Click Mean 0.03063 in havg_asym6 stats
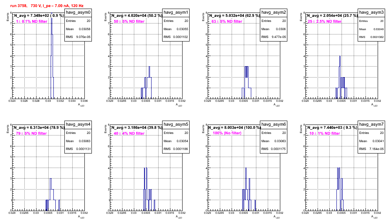This screenshot has width=391, height=224. (x=274, y=141)
